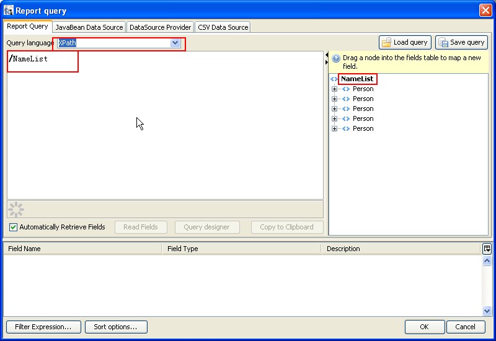Image resolution: width=496 pixels, height=341 pixels.
Task: Click the Report query title bar icon
Action: tap(9, 11)
